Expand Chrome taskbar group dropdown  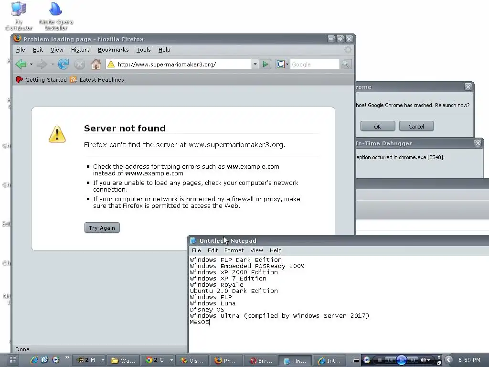pyautogui.click(x=171, y=360)
